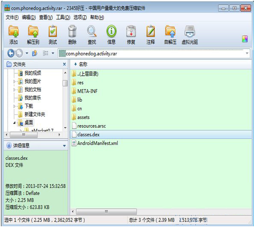
Task: Click the 修复 (Repair) first-aid icon
Action: (131, 35)
